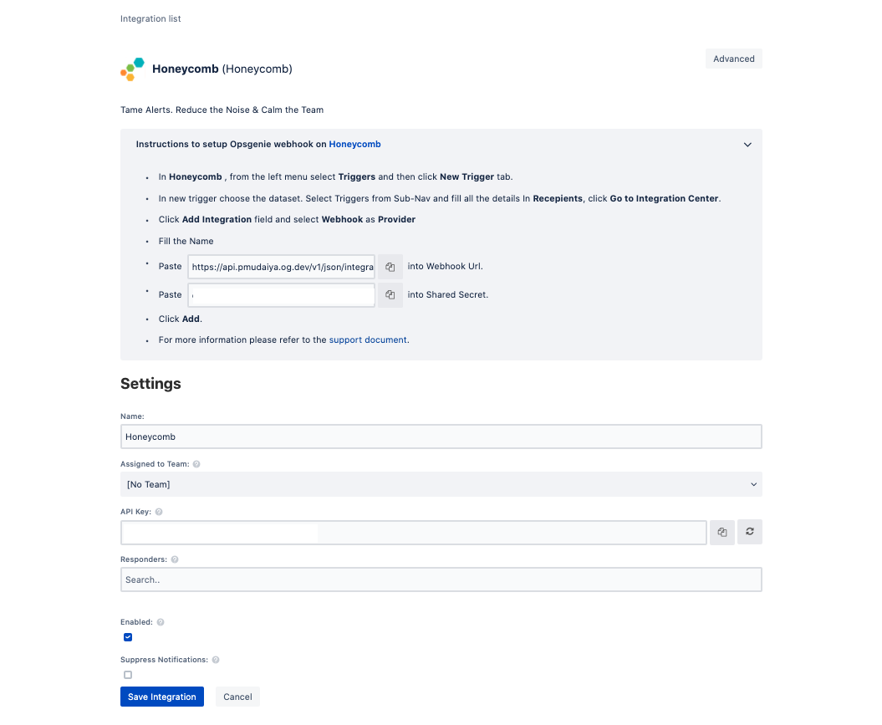
Task: Click the Settings heading
Action: [150, 384]
